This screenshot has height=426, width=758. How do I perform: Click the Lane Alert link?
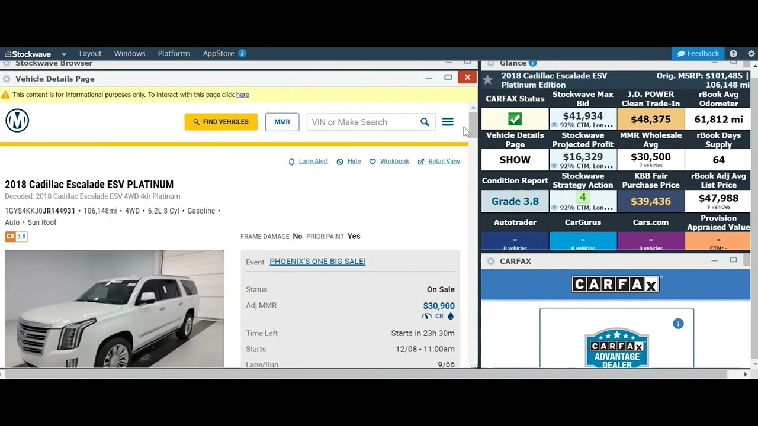coord(313,161)
